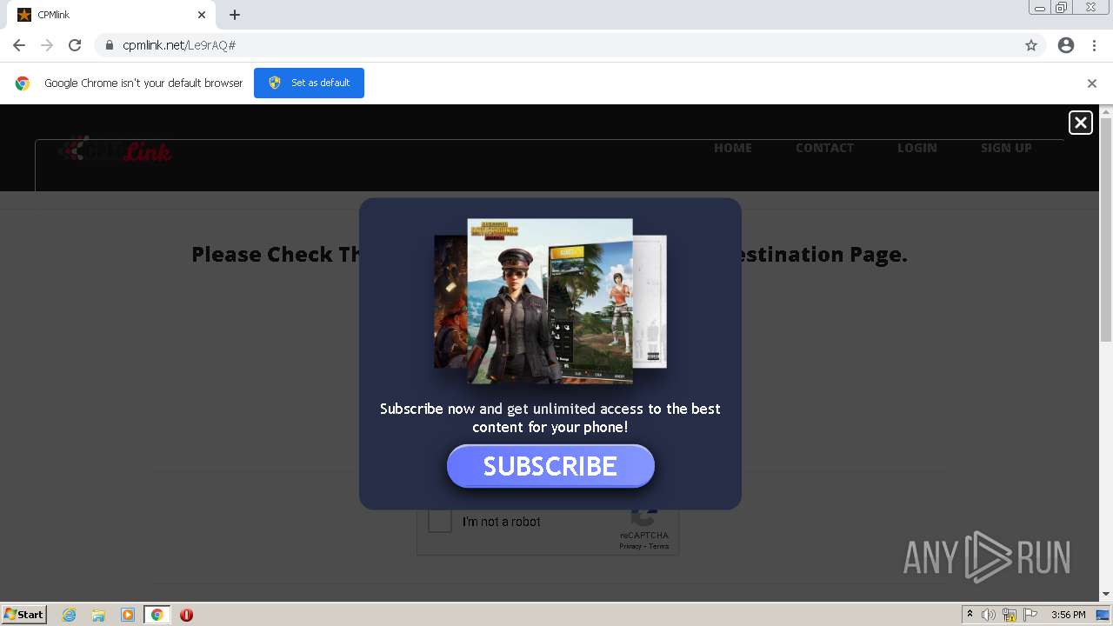Image resolution: width=1113 pixels, height=626 pixels.
Task: Open a new browser tab
Action: coord(235,15)
